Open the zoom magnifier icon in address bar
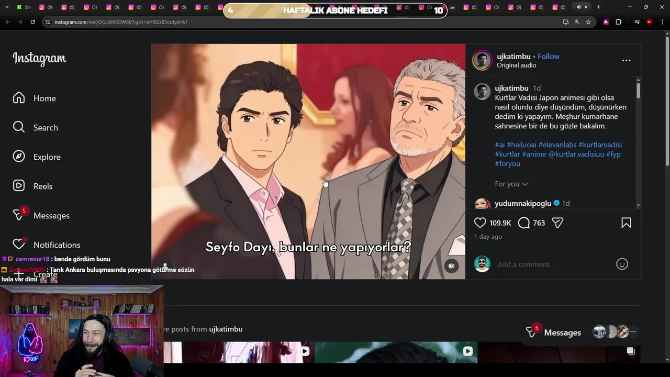The image size is (670, 377). pos(577,22)
